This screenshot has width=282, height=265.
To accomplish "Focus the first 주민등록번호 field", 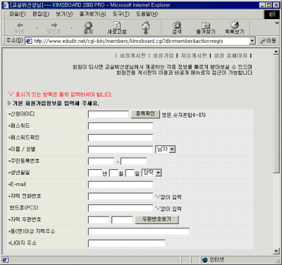I will click(101, 161).
